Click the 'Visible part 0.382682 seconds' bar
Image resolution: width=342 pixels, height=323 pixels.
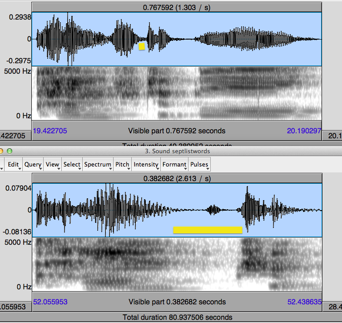click(x=177, y=302)
